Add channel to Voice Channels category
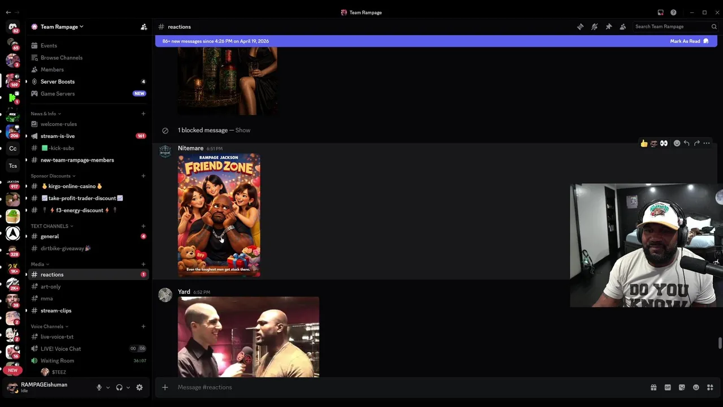The height and width of the screenshot is (407, 723). tap(143, 327)
